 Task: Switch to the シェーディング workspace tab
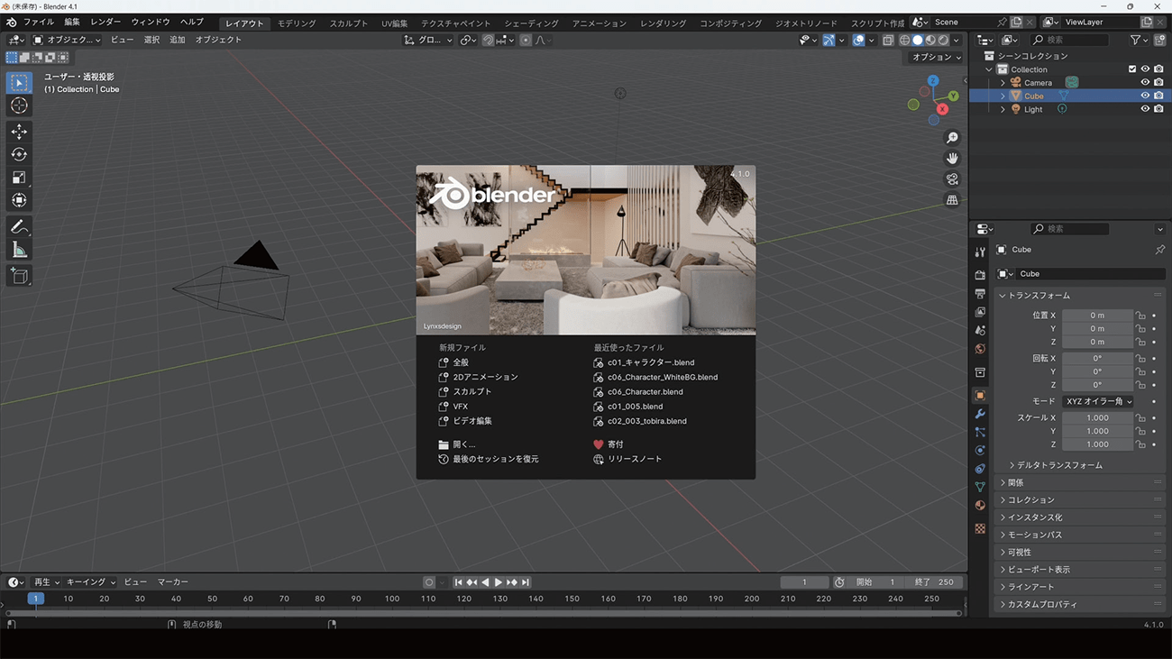tap(531, 23)
